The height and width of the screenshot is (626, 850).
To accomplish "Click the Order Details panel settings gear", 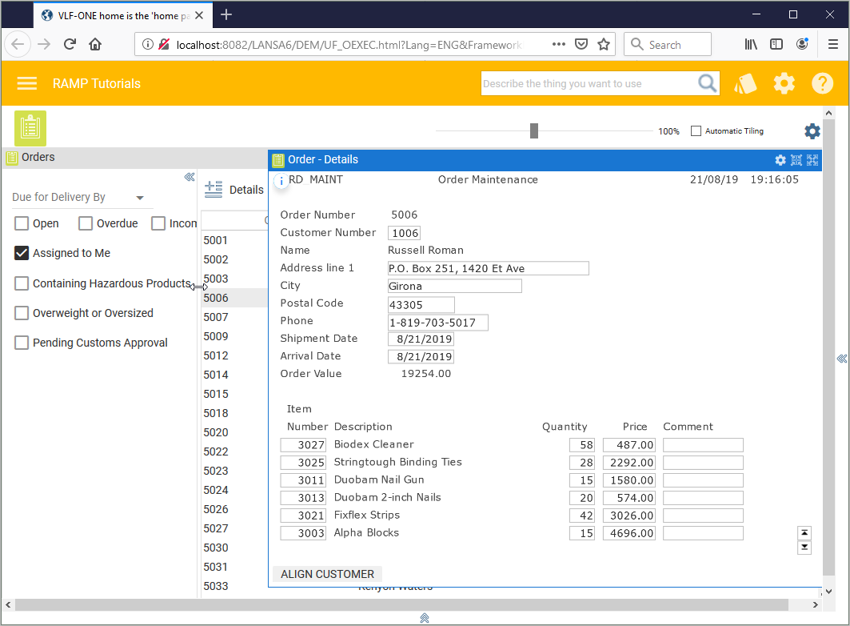I will click(780, 160).
